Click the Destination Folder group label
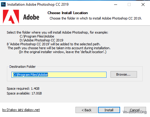The image size is (150, 117). click(x=22, y=67)
